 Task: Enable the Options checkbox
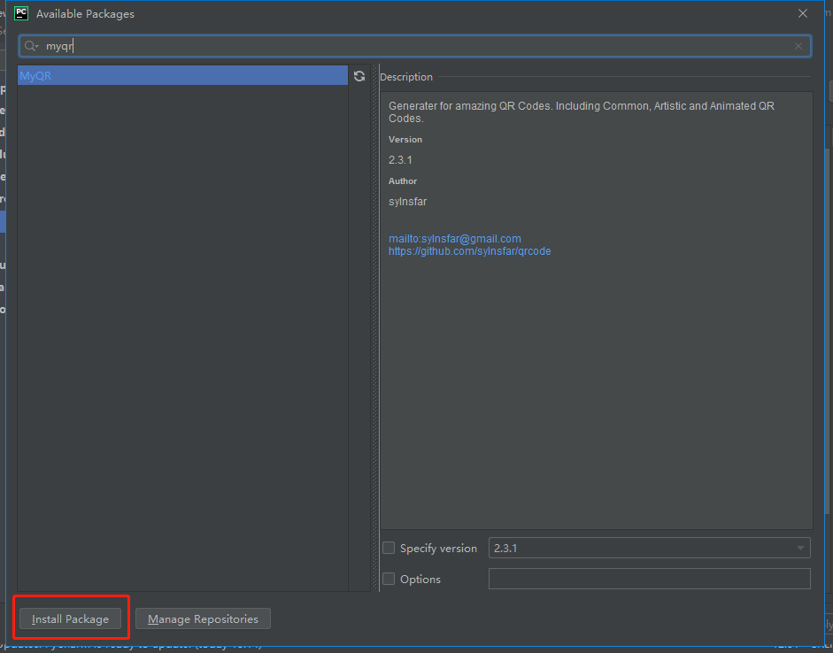click(x=389, y=579)
